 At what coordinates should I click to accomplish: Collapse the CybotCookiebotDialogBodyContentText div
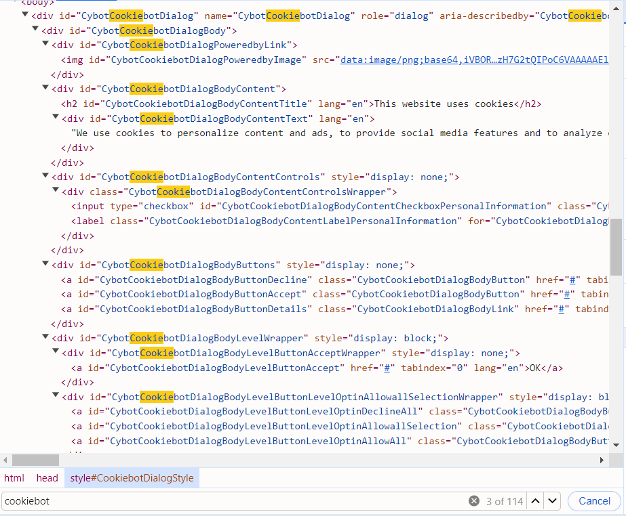(56, 119)
